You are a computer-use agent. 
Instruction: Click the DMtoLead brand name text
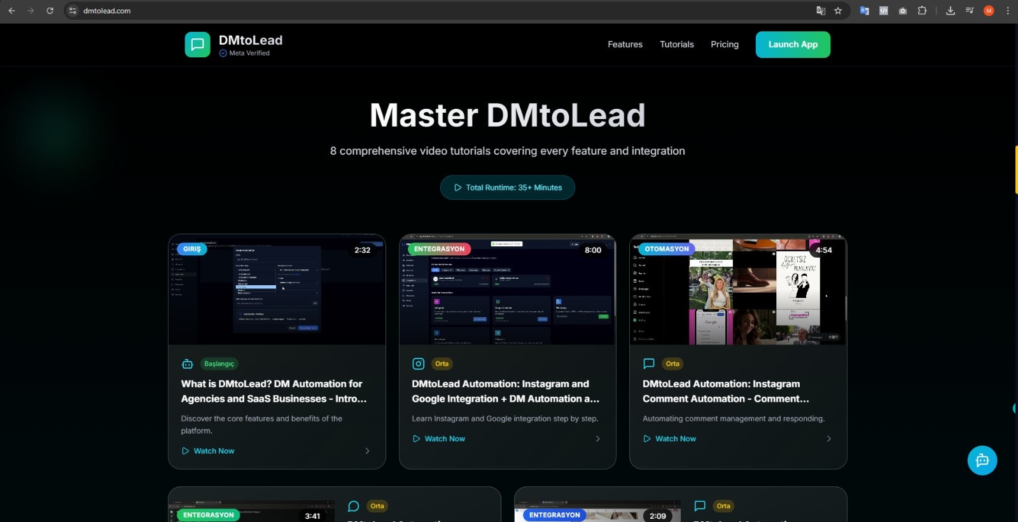[x=251, y=40]
